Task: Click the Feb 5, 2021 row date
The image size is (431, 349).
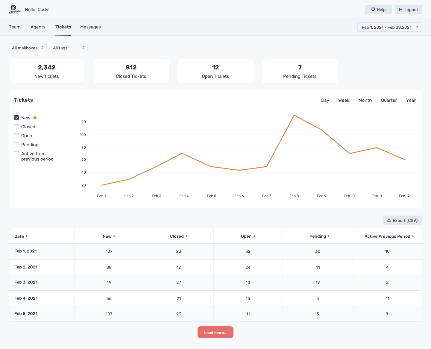Action: 26,314
